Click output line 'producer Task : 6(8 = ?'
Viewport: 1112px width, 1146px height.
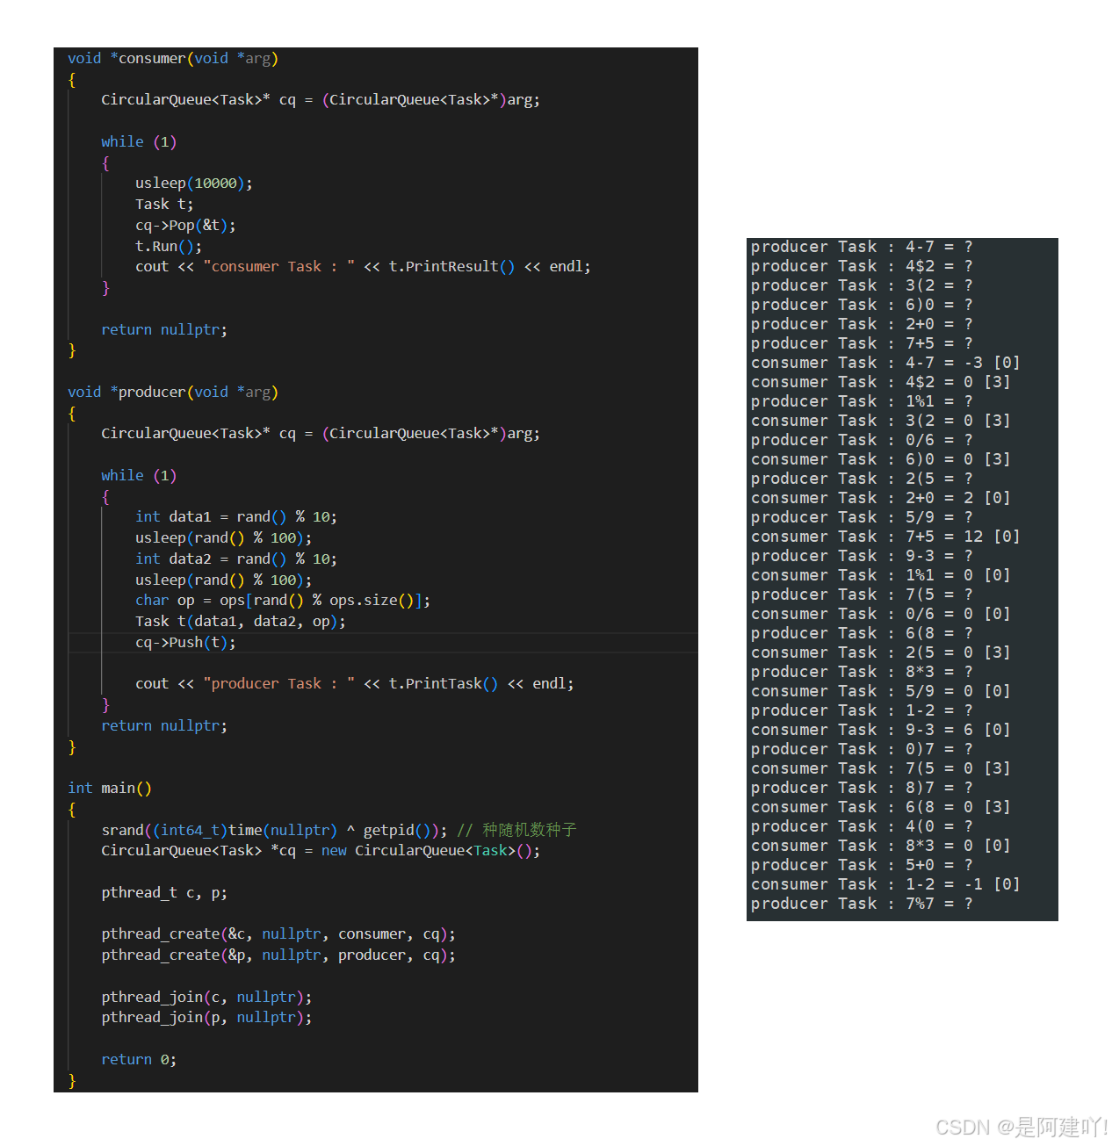pos(862,633)
